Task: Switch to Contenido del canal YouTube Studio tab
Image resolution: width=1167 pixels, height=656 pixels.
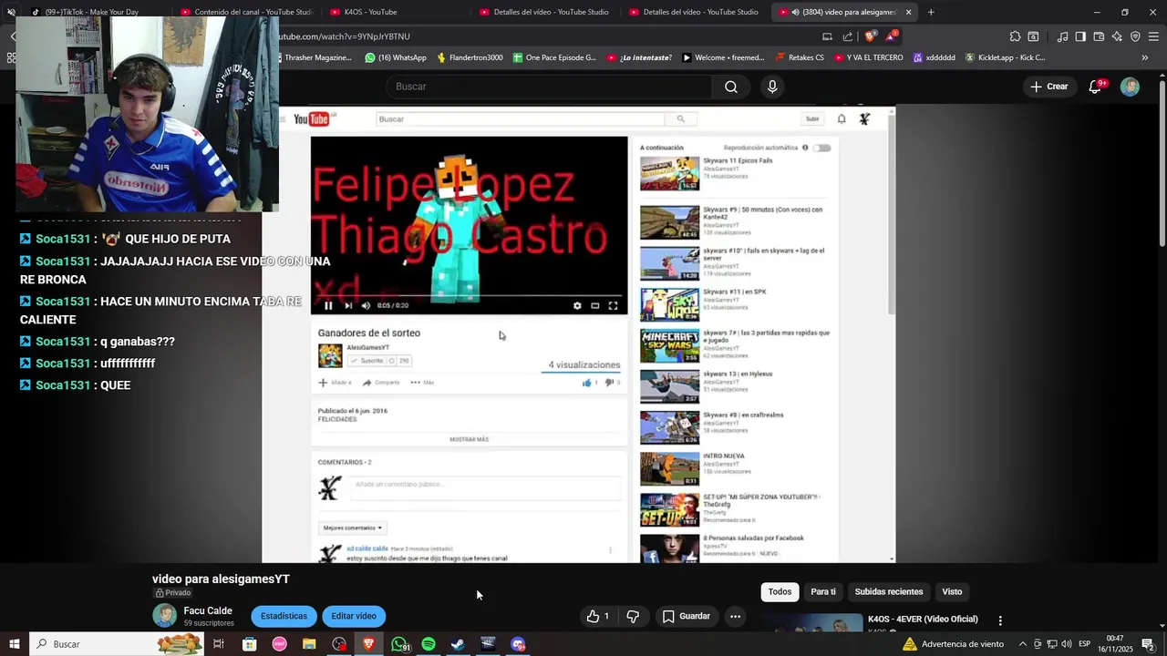Action: coord(246,12)
